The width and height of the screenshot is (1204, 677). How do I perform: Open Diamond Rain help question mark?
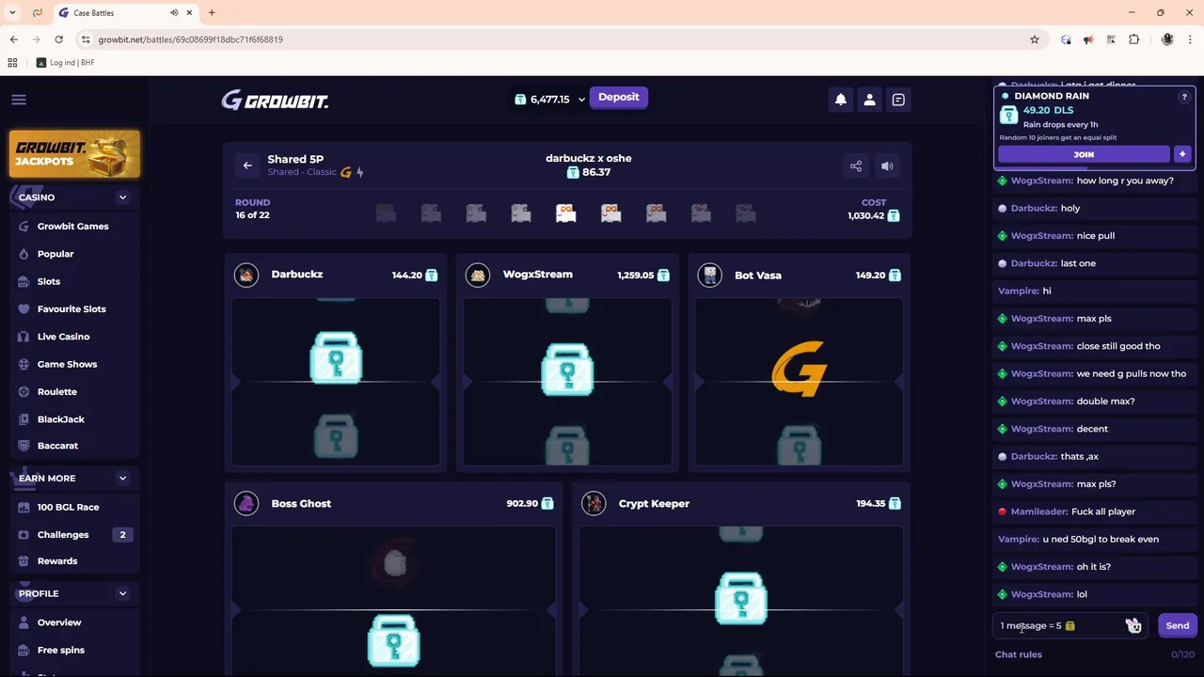point(1184,97)
